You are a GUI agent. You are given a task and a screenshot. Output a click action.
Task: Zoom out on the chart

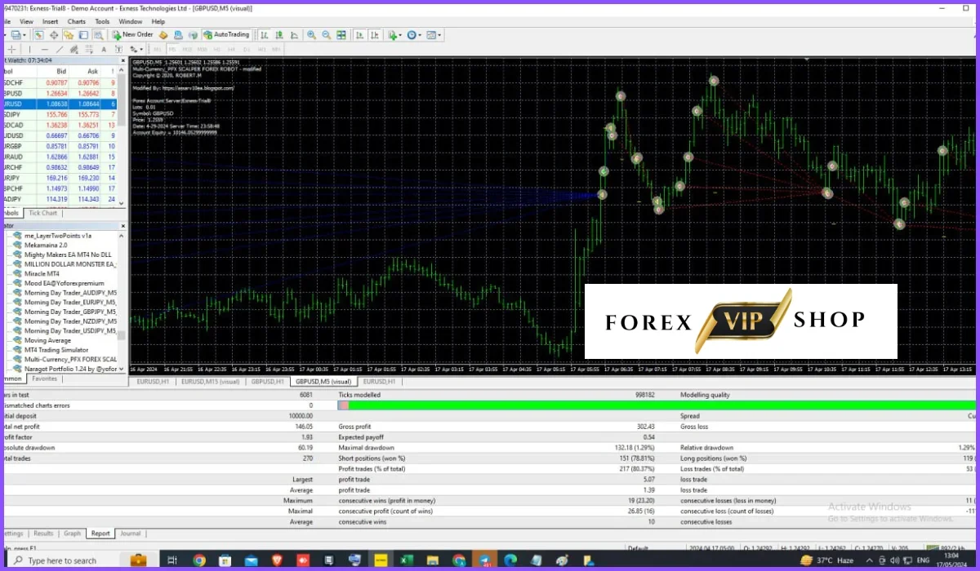(326, 35)
